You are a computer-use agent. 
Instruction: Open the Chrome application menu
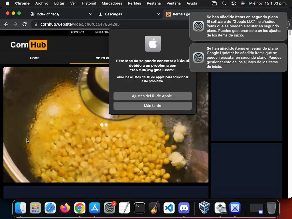click(22, 3)
